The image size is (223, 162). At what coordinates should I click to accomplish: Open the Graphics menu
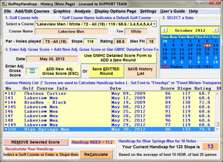[62, 11]
